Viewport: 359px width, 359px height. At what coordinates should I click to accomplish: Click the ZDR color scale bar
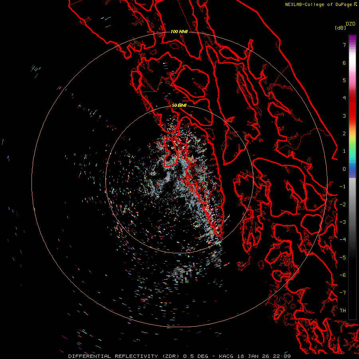point(352,177)
